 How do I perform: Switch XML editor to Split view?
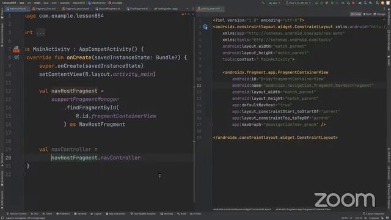pyautogui.click(x=367, y=14)
